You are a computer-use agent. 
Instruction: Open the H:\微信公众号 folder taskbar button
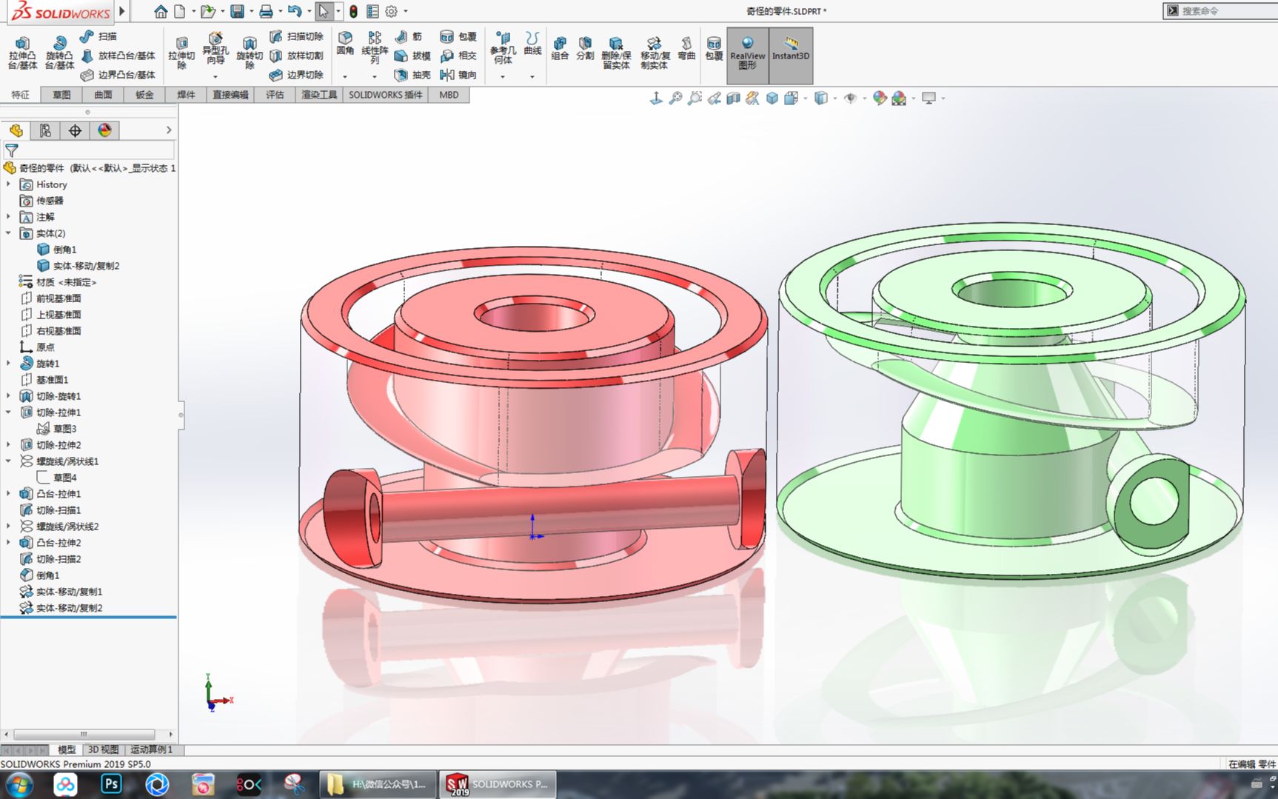tap(378, 784)
